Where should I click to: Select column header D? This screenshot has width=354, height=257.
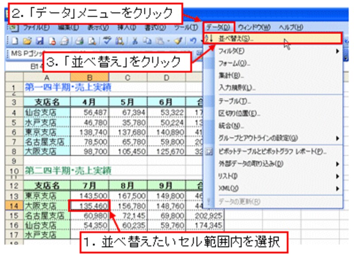coord(166,78)
